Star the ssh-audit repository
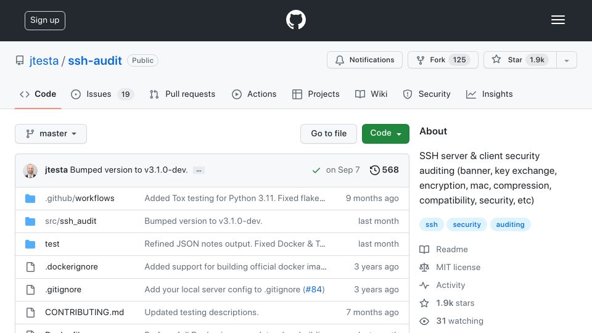 click(x=520, y=60)
